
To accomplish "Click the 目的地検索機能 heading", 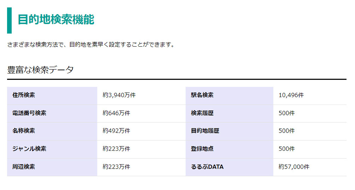I will 56,19.
